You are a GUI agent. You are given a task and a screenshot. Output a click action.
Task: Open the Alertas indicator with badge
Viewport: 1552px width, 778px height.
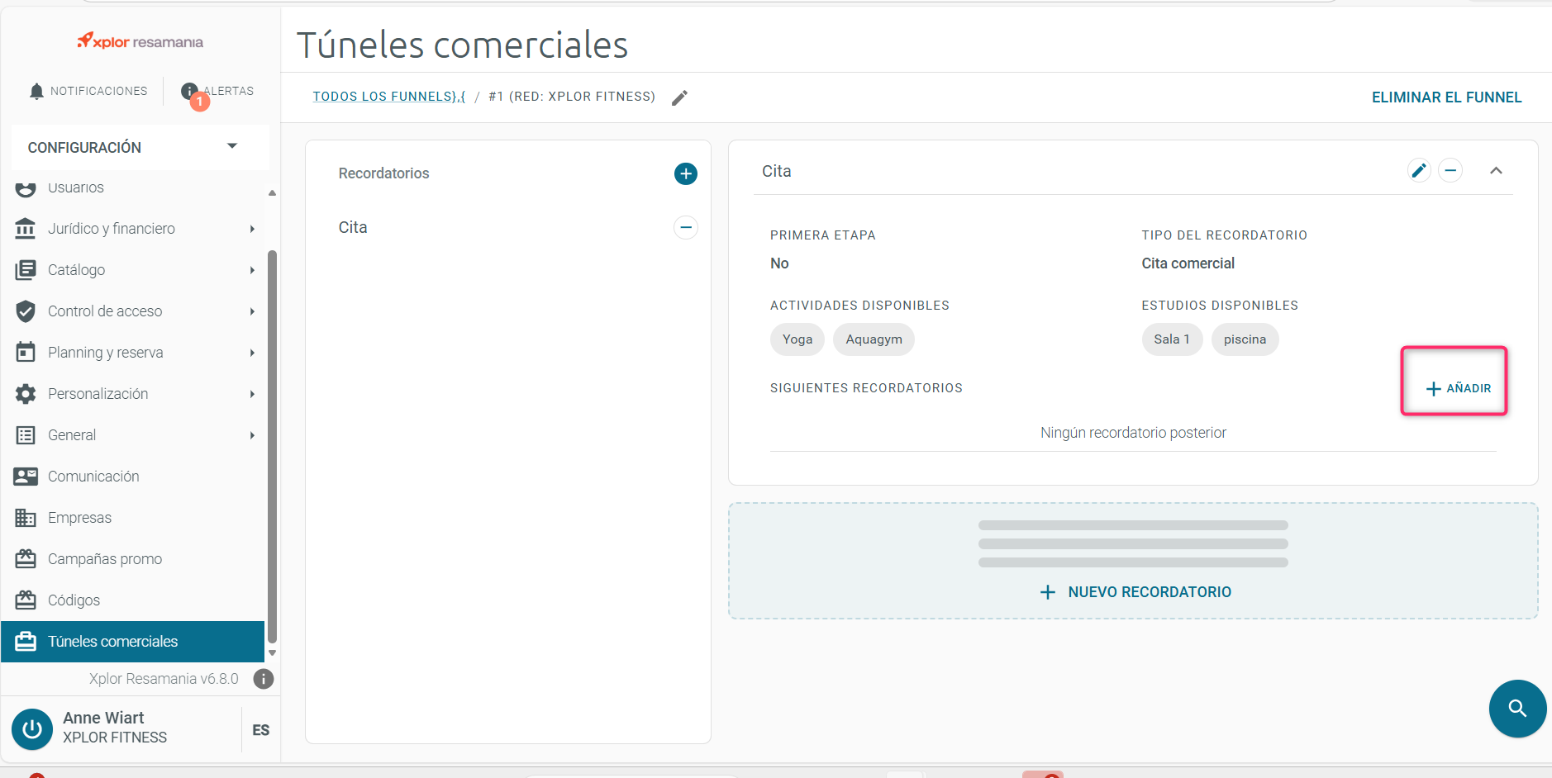217,92
